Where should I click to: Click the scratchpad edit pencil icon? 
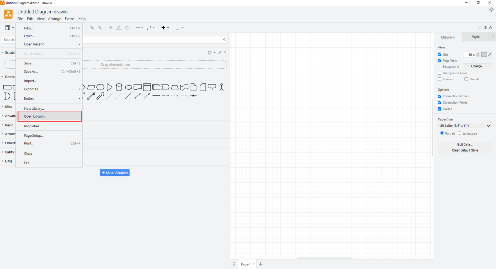[220, 52]
